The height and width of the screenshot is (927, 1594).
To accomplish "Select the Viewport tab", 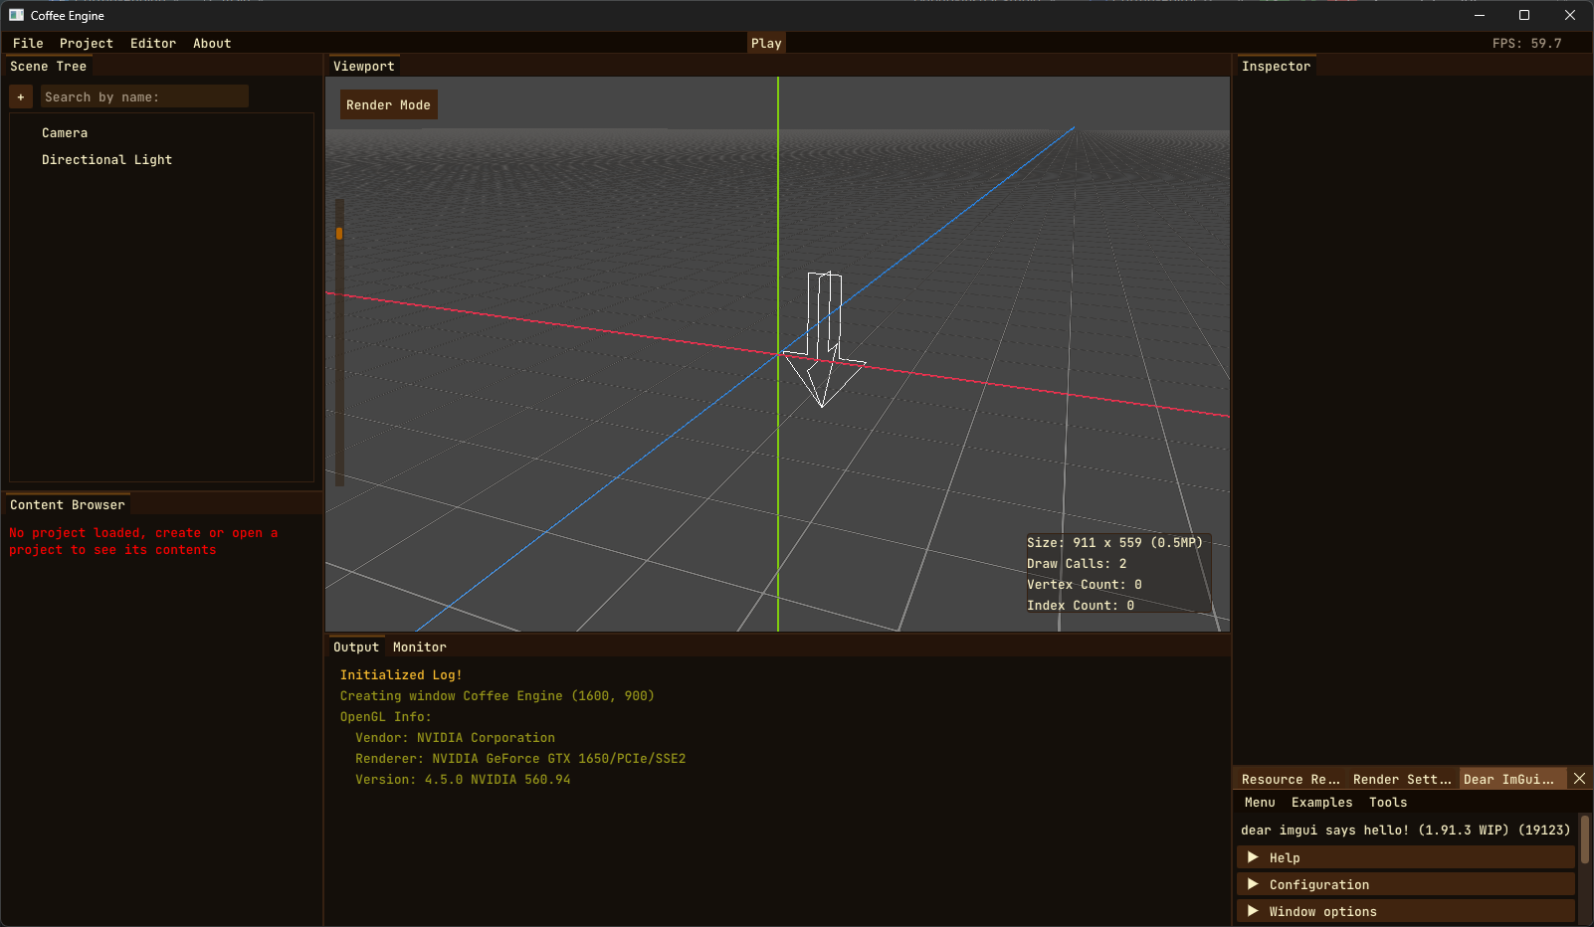I will tap(364, 66).
